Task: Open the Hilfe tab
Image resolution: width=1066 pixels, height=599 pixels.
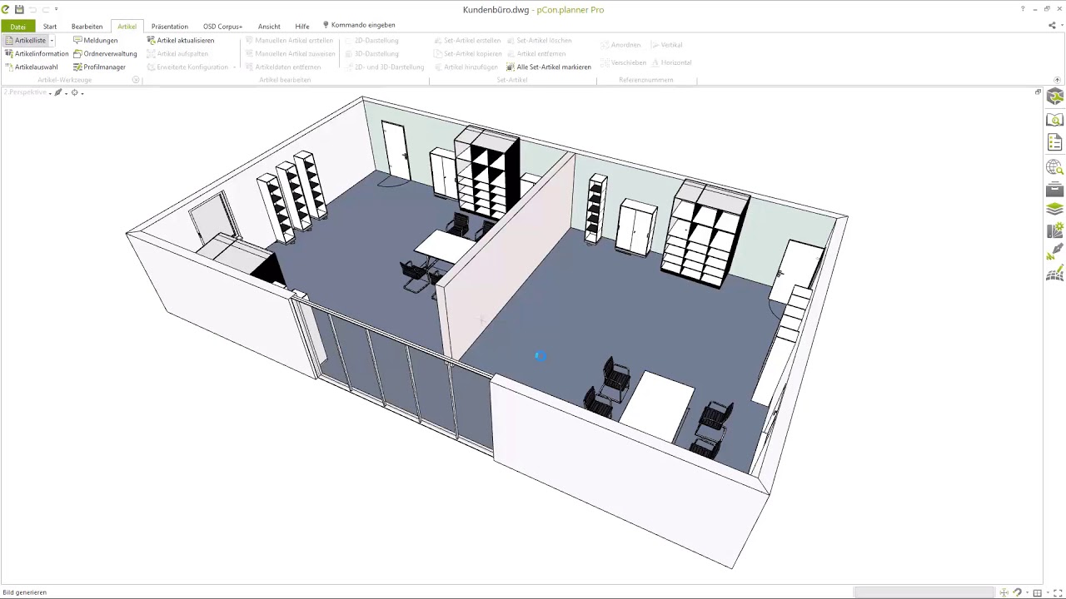Action: (x=302, y=26)
